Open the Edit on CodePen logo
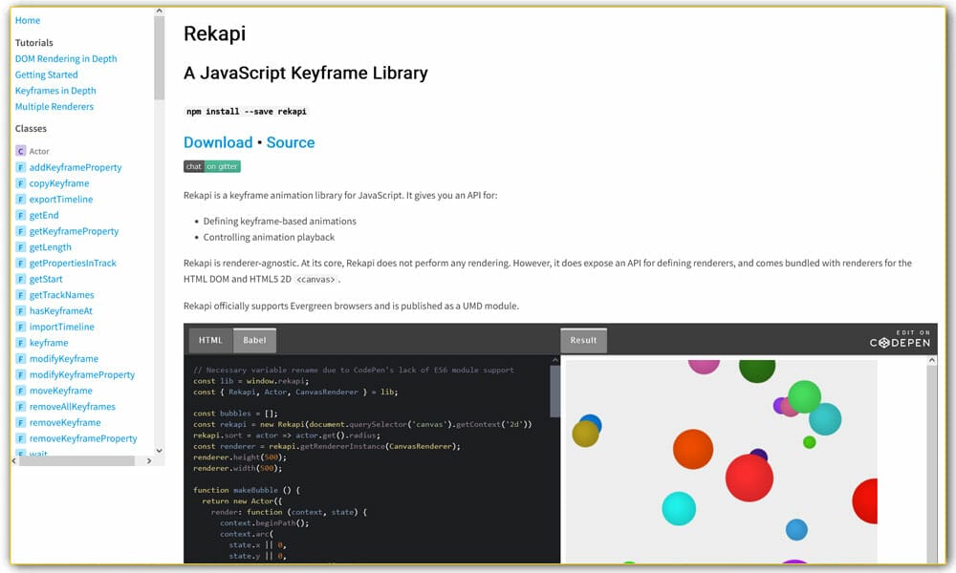The image size is (956, 573). pos(899,340)
